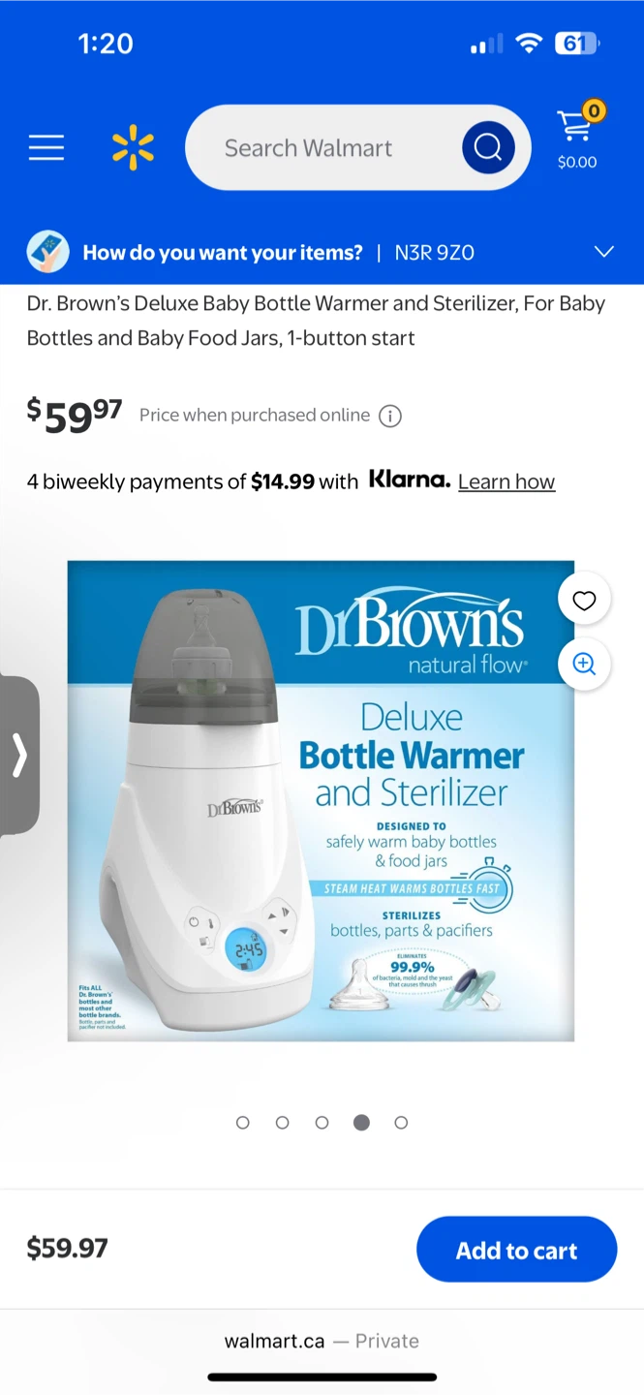The width and height of the screenshot is (644, 1395).
Task: Zoom into the product image
Action: coord(584,664)
